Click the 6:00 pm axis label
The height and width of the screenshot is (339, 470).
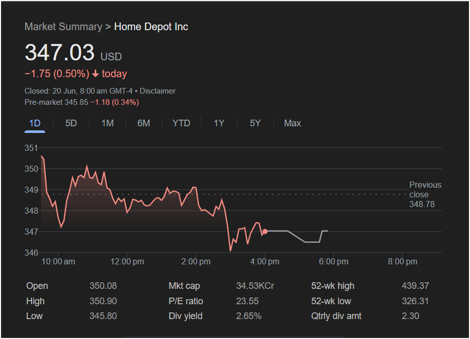point(334,261)
